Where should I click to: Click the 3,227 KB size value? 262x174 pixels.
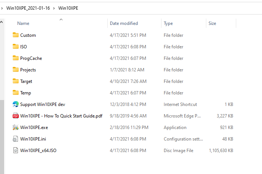[x=225, y=116]
